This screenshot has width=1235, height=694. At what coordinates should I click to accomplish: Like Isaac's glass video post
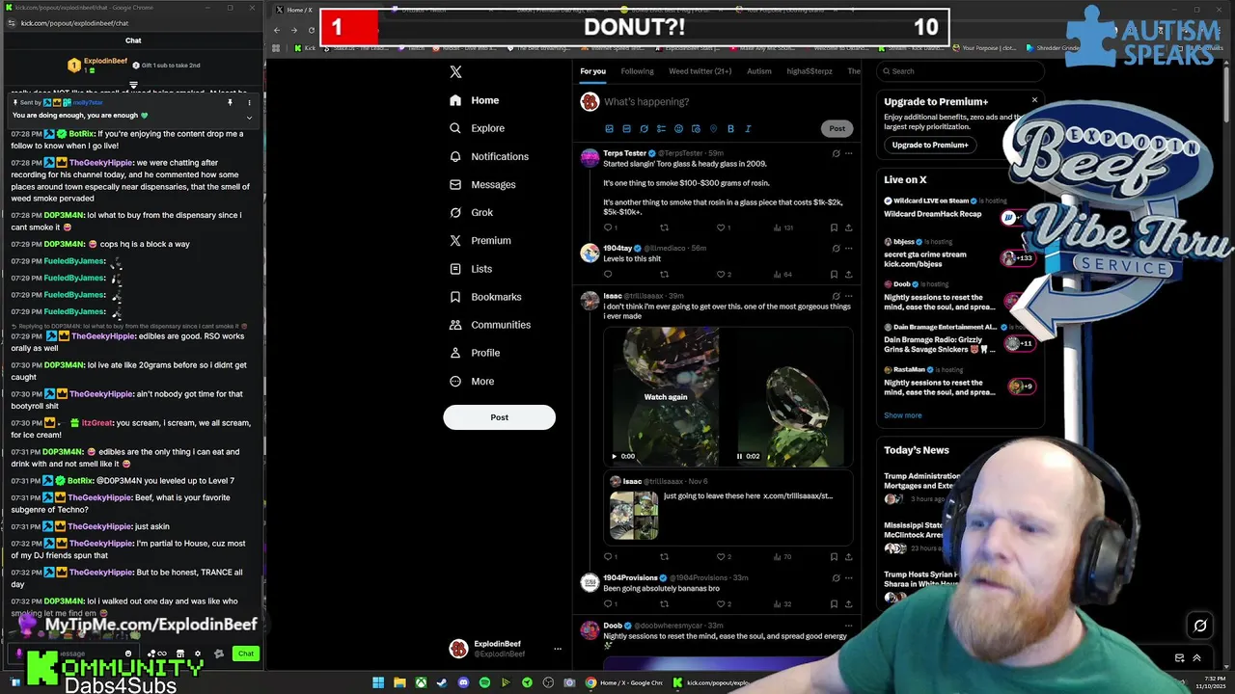click(722, 556)
